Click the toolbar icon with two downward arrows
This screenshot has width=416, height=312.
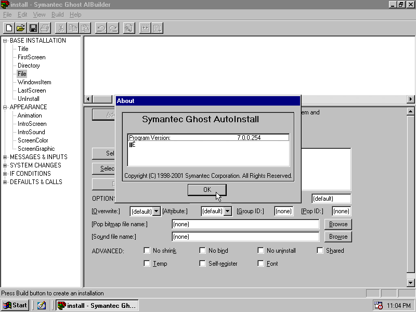[145, 28]
